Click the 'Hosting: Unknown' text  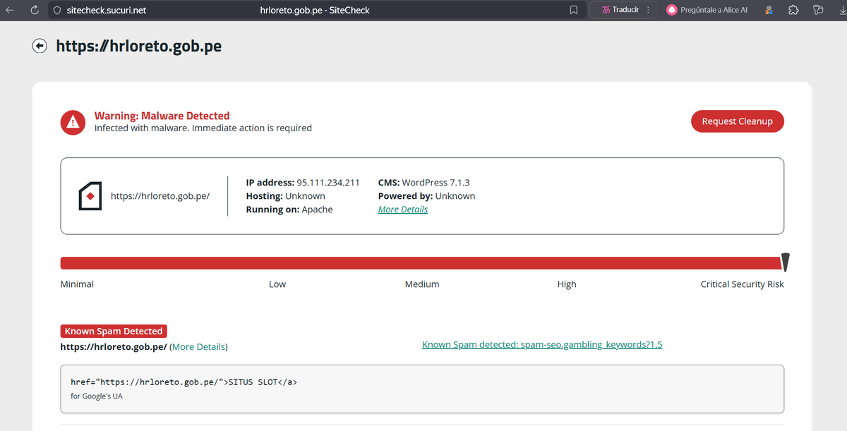click(286, 196)
